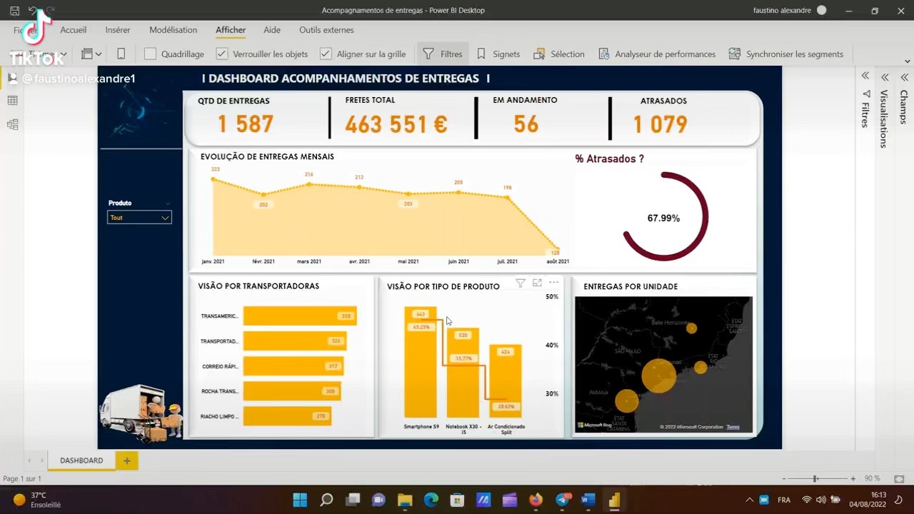The height and width of the screenshot is (514, 914).
Task: Open the Modélisation ribbon tab
Action: pyautogui.click(x=173, y=30)
